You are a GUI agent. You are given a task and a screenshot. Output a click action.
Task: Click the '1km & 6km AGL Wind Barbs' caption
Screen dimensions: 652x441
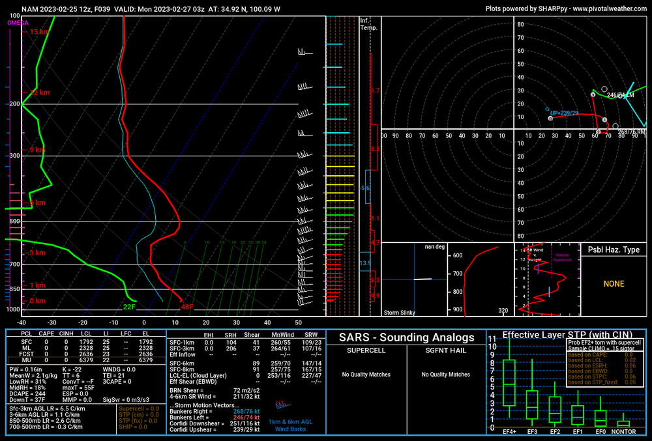290,425
